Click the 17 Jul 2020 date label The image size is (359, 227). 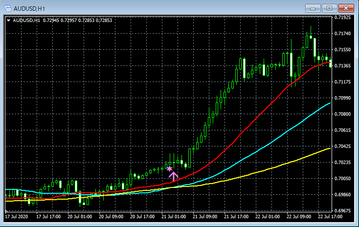click(17, 216)
